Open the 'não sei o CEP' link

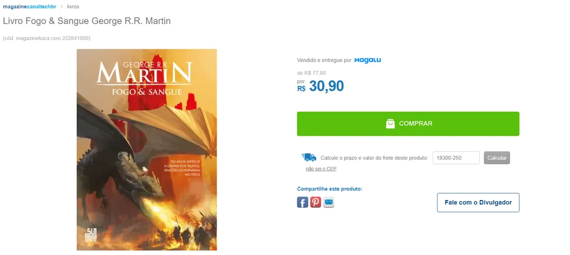click(x=321, y=169)
